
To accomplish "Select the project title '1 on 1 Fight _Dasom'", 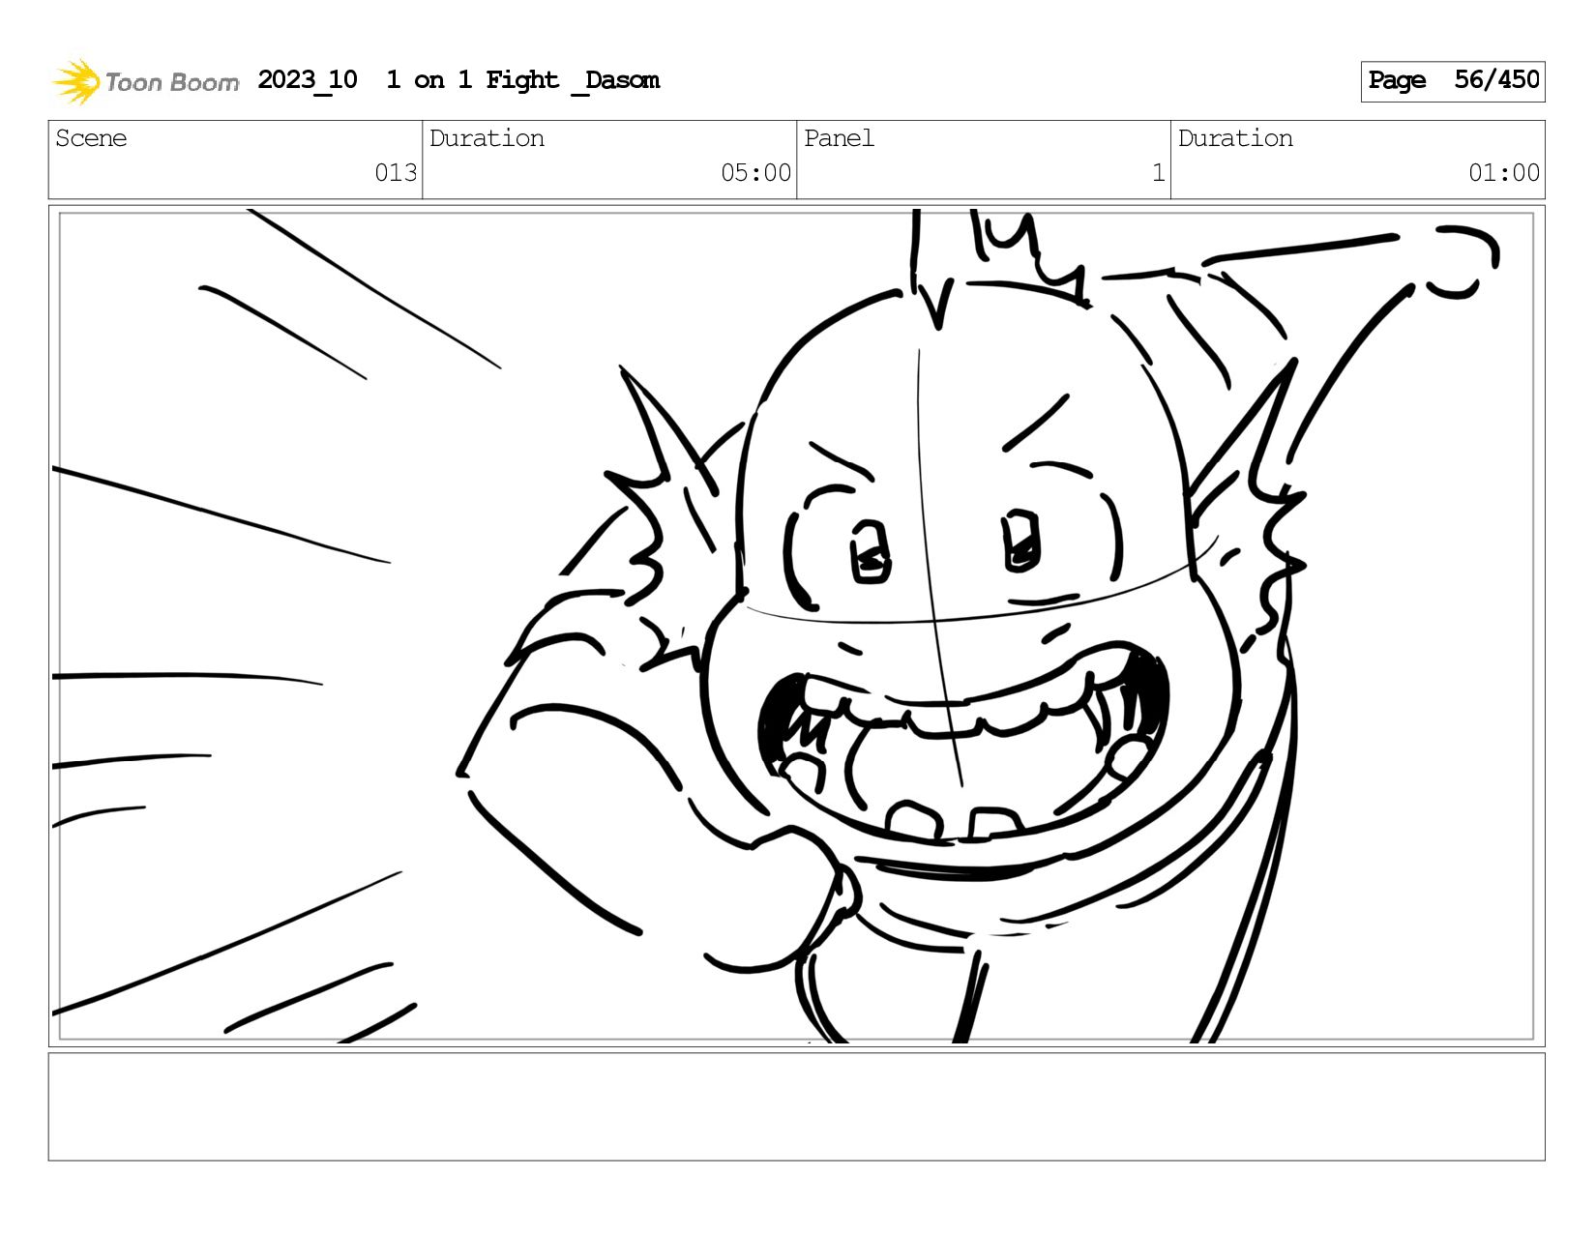I will [522, 80].
